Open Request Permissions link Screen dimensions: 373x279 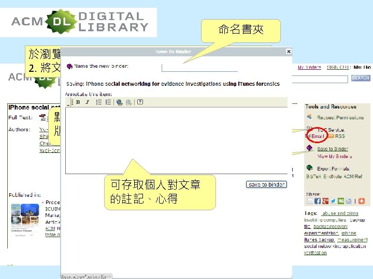point(340,117)
